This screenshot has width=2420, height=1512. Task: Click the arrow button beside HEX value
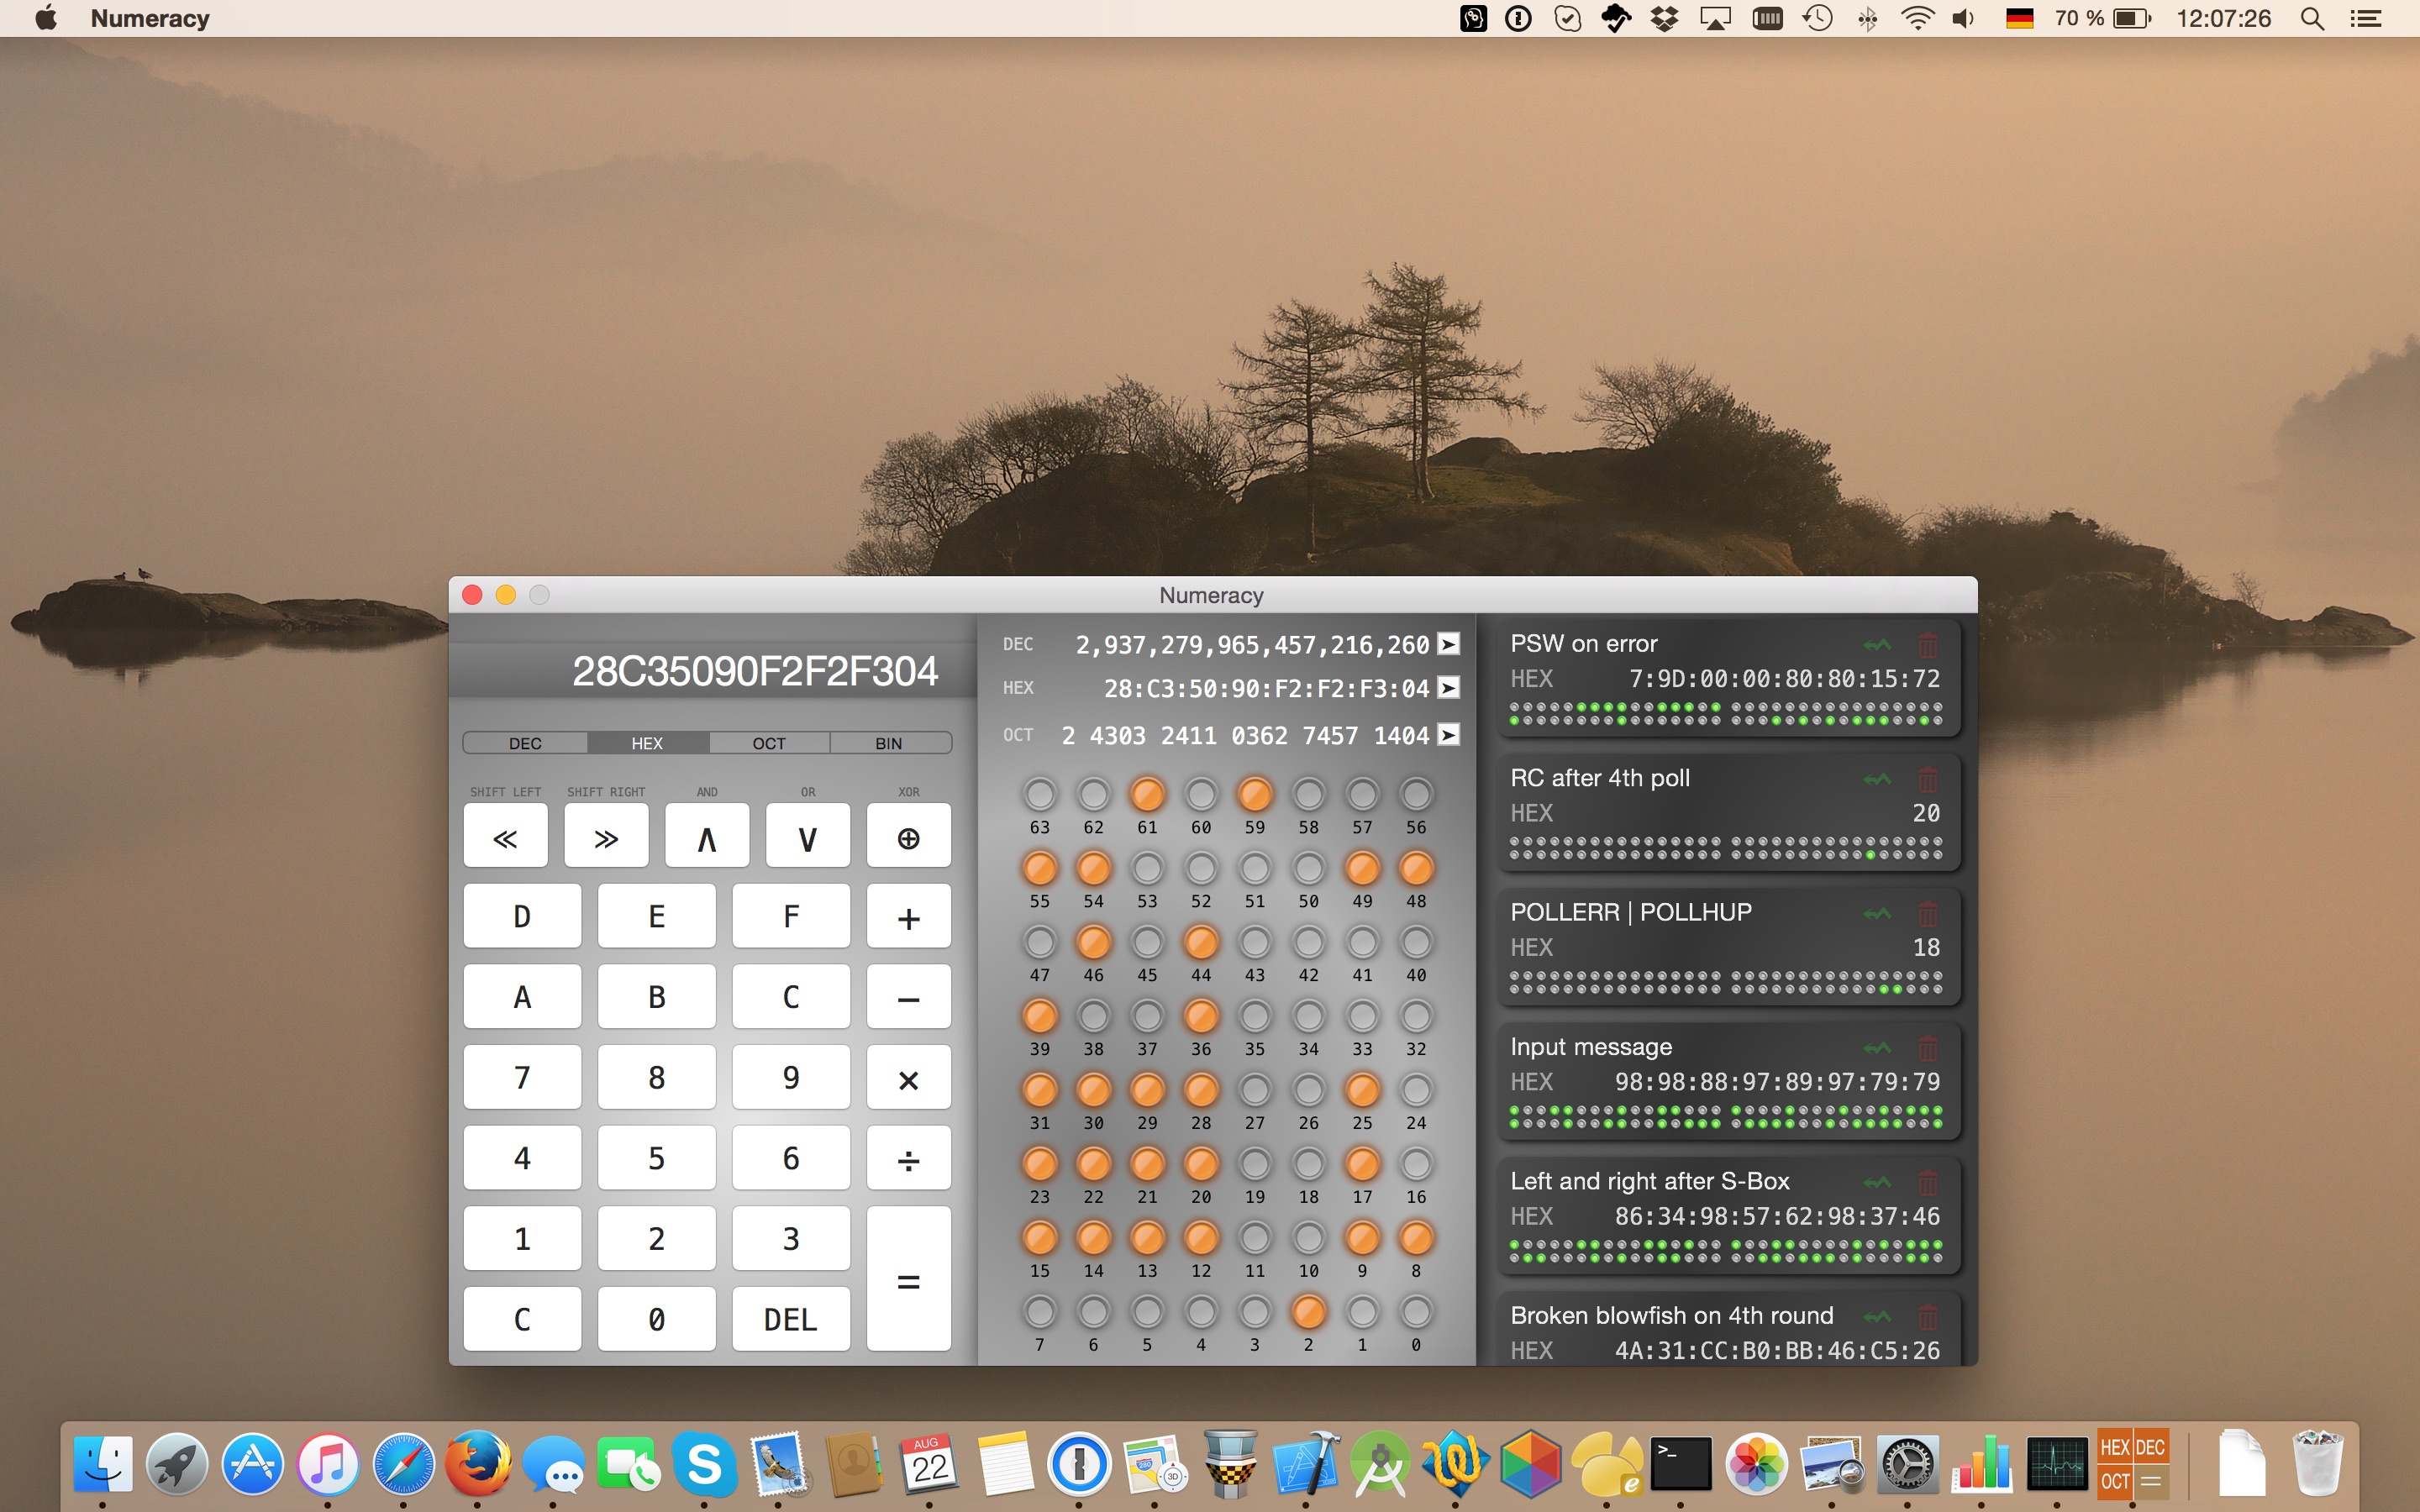tap(1448, 688)
